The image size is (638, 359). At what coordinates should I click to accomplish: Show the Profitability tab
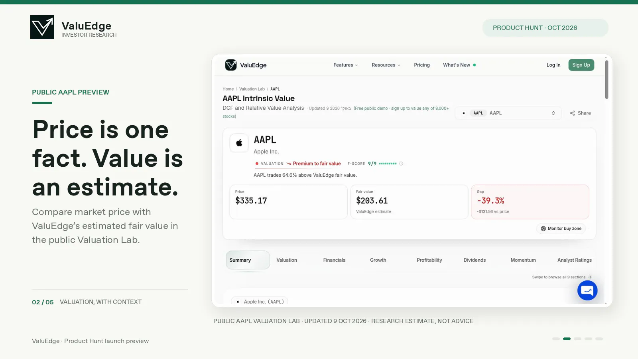pyautogui.click(x=429, y=260)
